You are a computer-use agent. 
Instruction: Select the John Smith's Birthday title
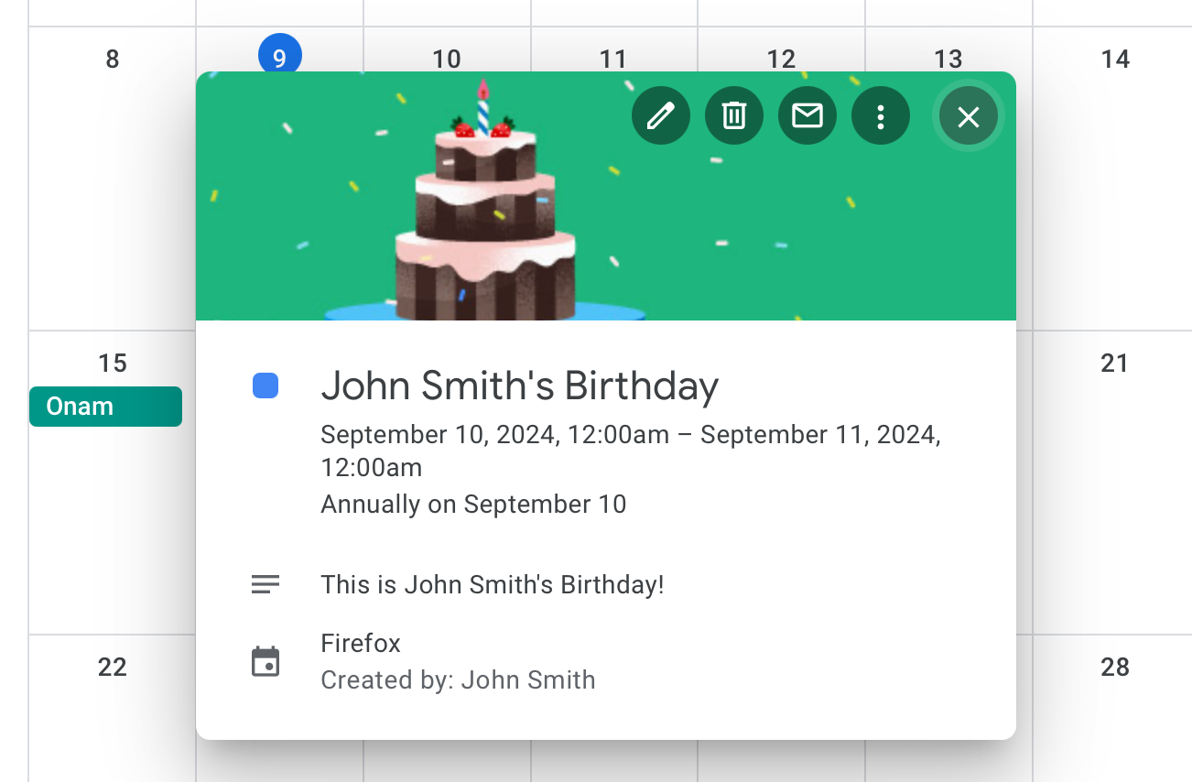(520, 386)
